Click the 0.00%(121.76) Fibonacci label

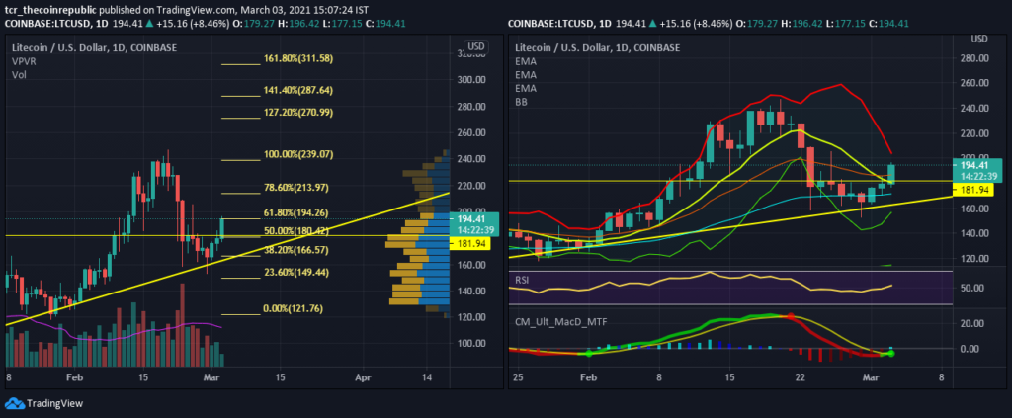[x=293, y=309]
